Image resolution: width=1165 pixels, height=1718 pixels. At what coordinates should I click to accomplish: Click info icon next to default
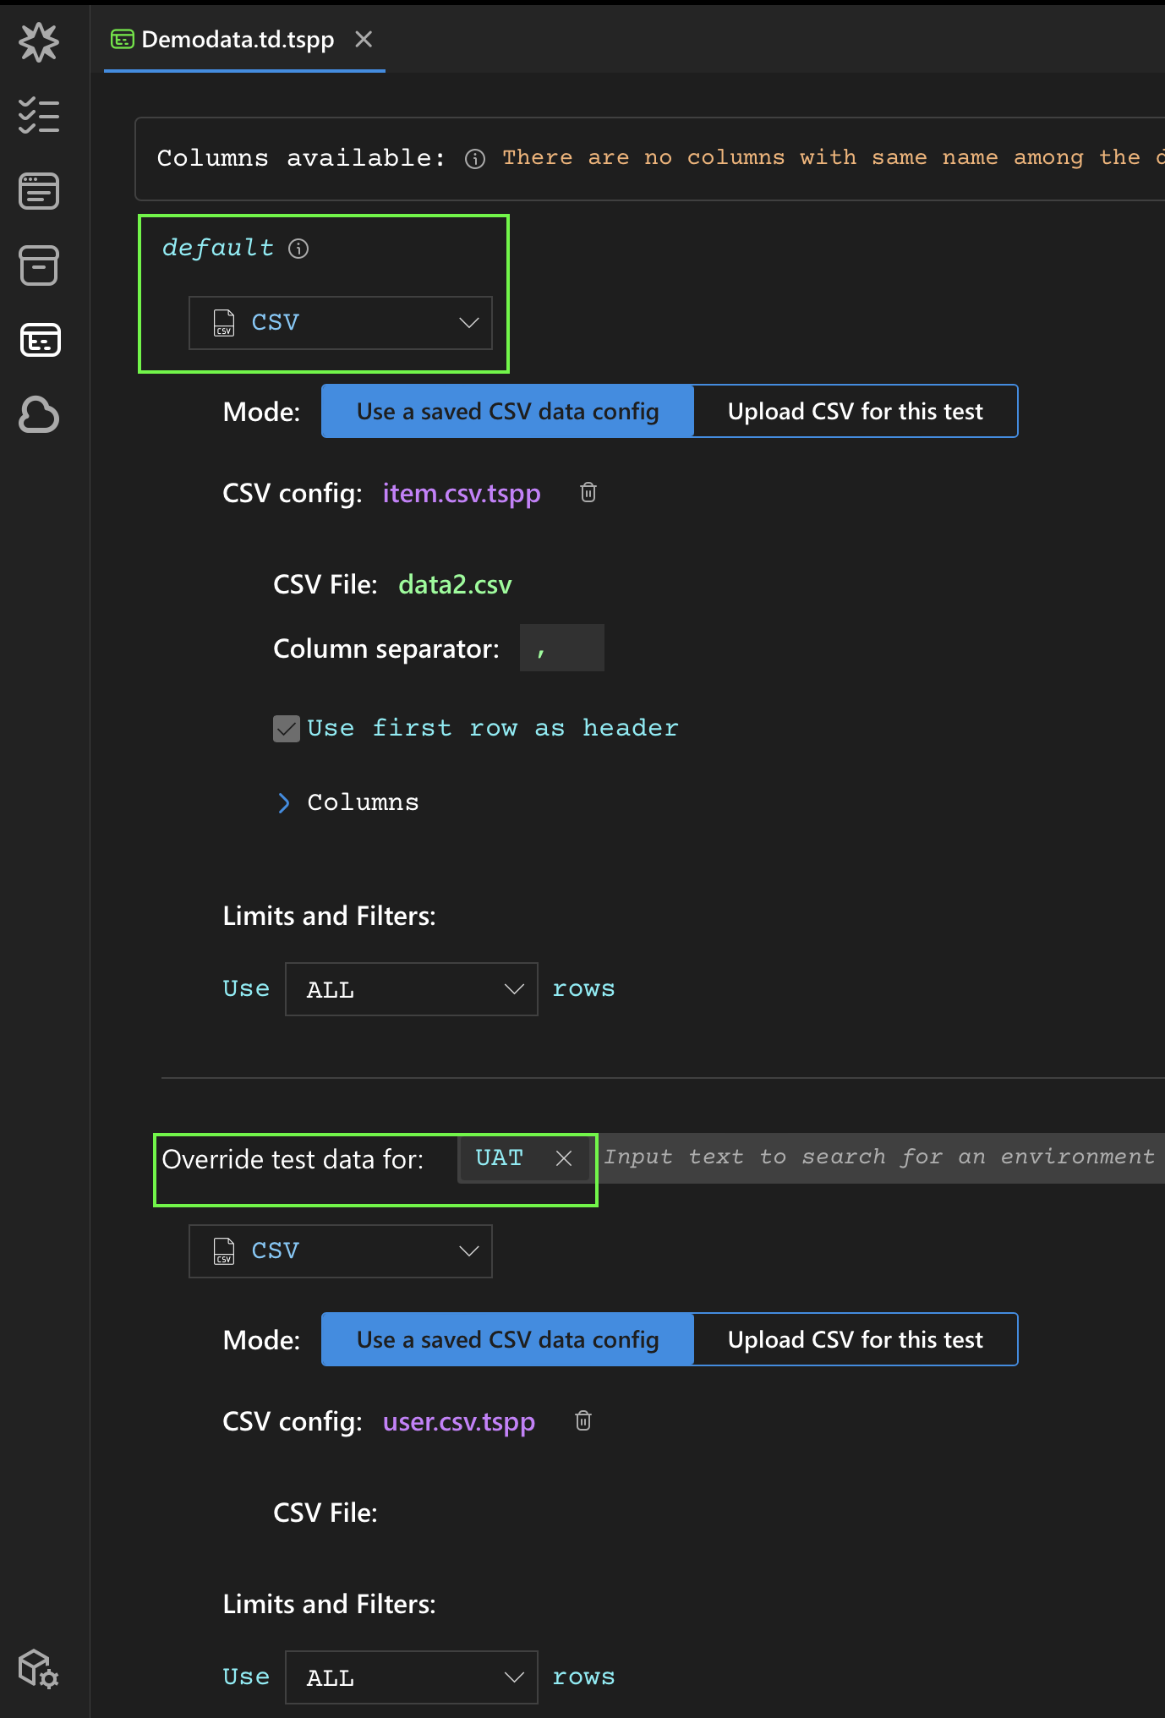(298, 249)
